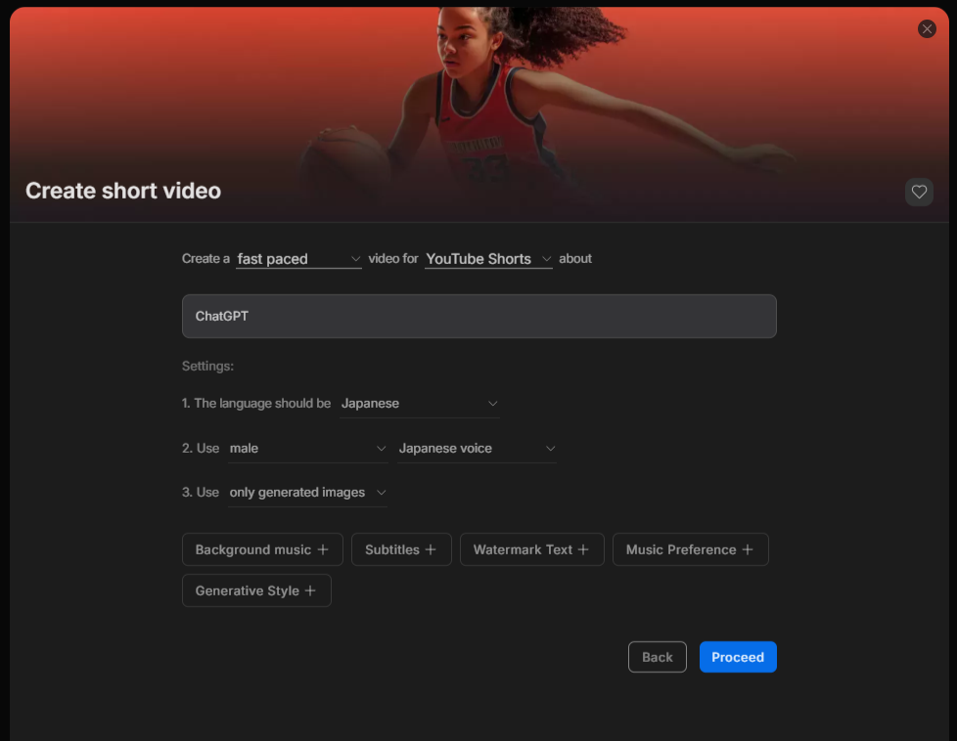Click plus icon on Watermark Text
Viewport: 957px width, 741px height.
[583, 549]
